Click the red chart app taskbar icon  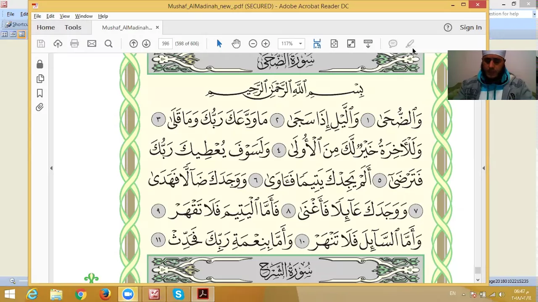click(x=154, y=294)
